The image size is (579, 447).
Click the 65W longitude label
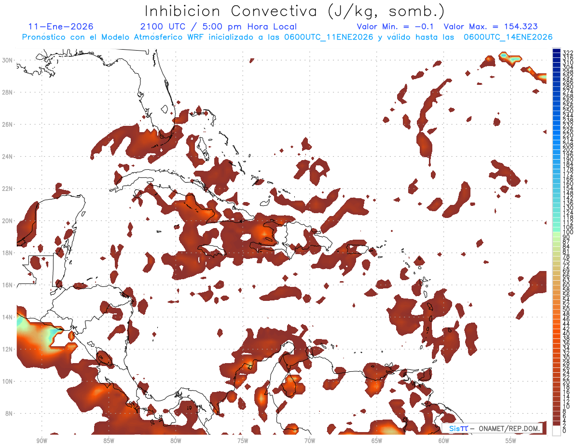377,441
